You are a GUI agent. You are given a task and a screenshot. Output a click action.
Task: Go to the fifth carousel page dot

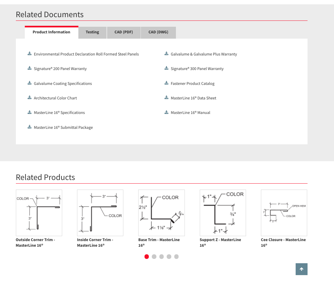point(176,257)
